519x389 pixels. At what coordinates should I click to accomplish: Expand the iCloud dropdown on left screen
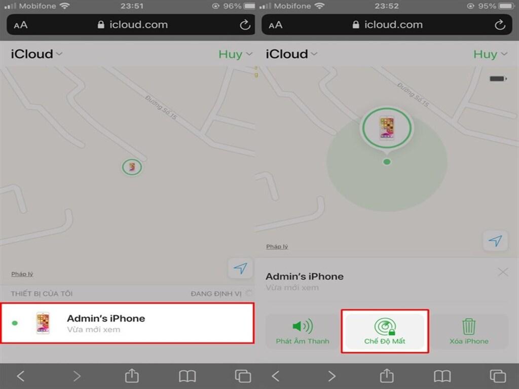click(36, 54)
